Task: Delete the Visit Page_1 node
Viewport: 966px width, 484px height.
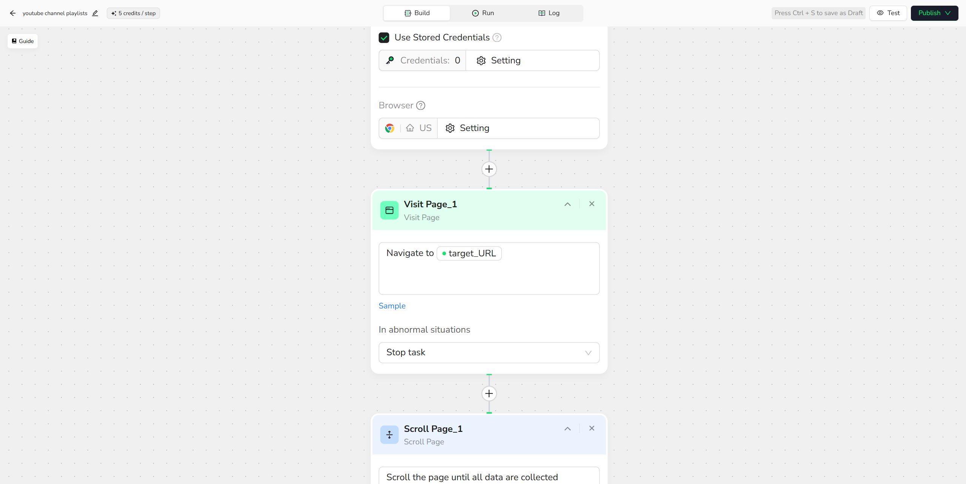Action: (x=592, y=204)
